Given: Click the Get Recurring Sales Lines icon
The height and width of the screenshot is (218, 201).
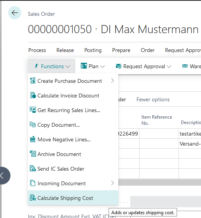Looking at the screenshot, I should (x=33, y=110).
